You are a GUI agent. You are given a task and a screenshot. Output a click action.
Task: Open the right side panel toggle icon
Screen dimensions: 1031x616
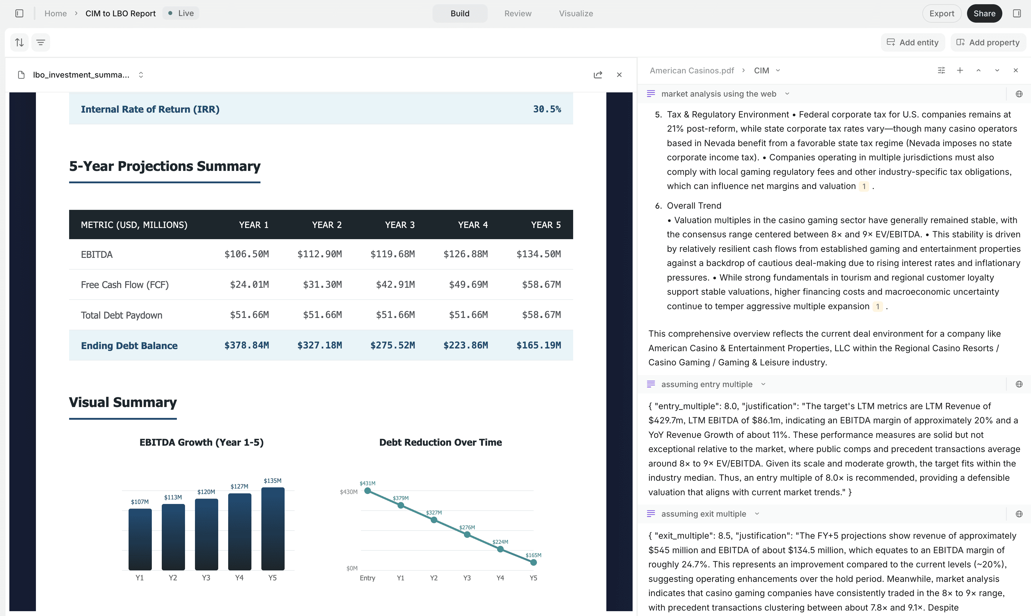point(1017,13)
